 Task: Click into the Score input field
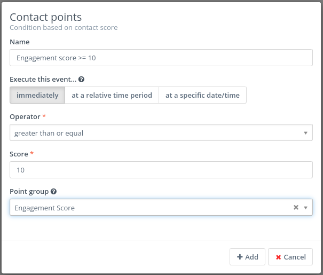tap(161, 170)
